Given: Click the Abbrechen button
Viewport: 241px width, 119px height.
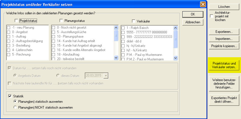Looking at the screenshot, I should click(192, 22).
